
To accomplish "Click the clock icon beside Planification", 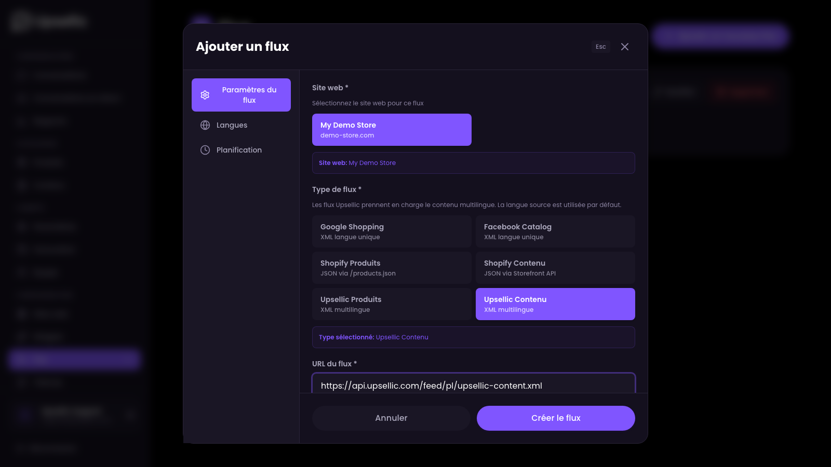I will tap(205, 150).
